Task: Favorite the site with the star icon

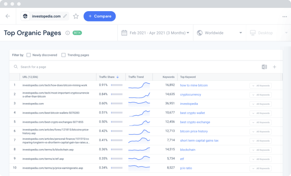Action: click(76, 16)
